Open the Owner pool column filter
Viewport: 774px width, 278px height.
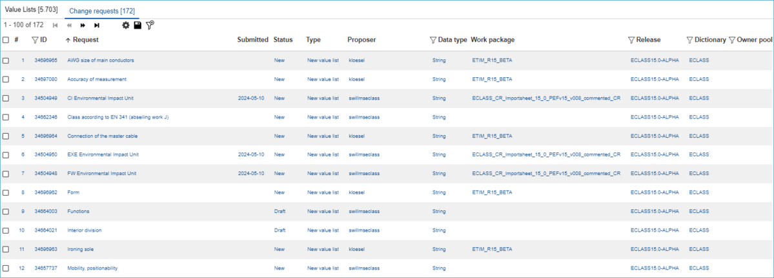pos(732,40)
